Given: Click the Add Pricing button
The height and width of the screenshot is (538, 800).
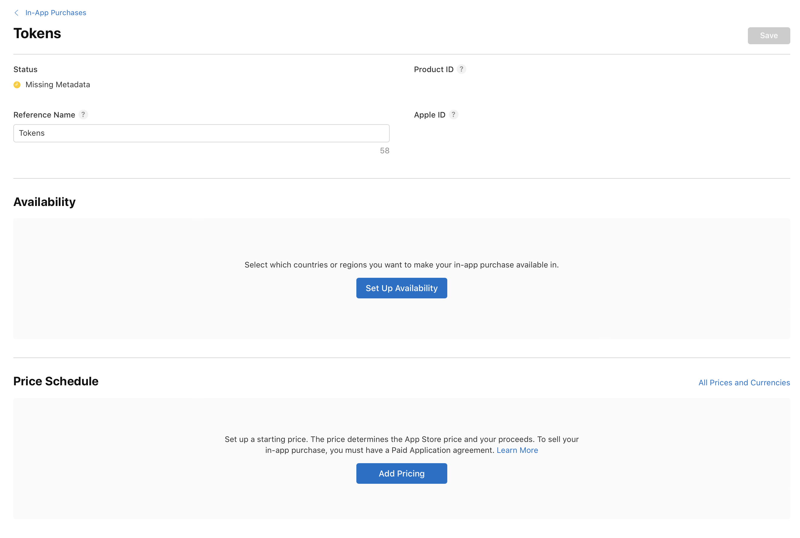Looking at the screenshot, I should point(401,473).
